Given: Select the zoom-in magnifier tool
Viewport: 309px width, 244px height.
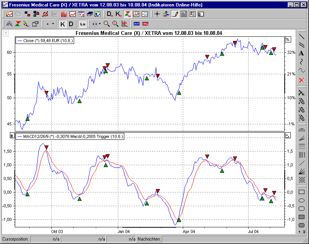Looking at the screenshot, I should 115,23.
